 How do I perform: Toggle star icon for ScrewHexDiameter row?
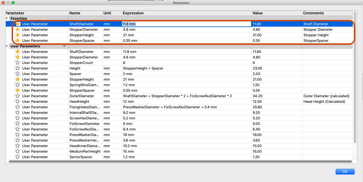tap(18, 118)
